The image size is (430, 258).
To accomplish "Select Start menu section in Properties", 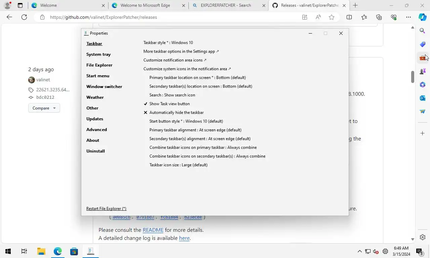I will click(x=98, y=76).
